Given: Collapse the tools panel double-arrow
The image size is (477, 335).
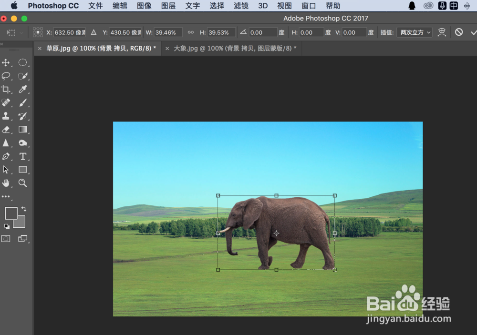Looking at the screenshot, I should [x=2, y=44].
